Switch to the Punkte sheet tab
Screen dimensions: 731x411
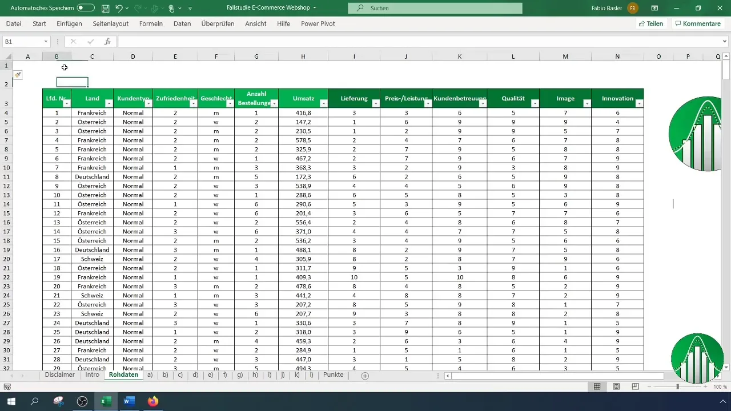click(334, 375)
